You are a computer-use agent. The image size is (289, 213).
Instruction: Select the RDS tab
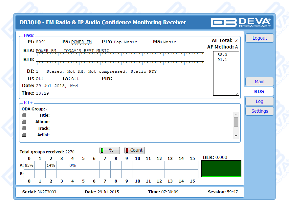click(259, 91)
